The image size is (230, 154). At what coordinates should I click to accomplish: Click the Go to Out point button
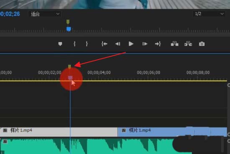158,44
